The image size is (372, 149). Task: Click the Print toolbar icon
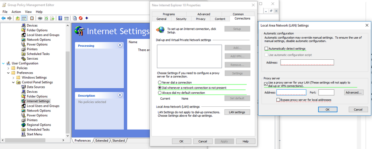40,18
